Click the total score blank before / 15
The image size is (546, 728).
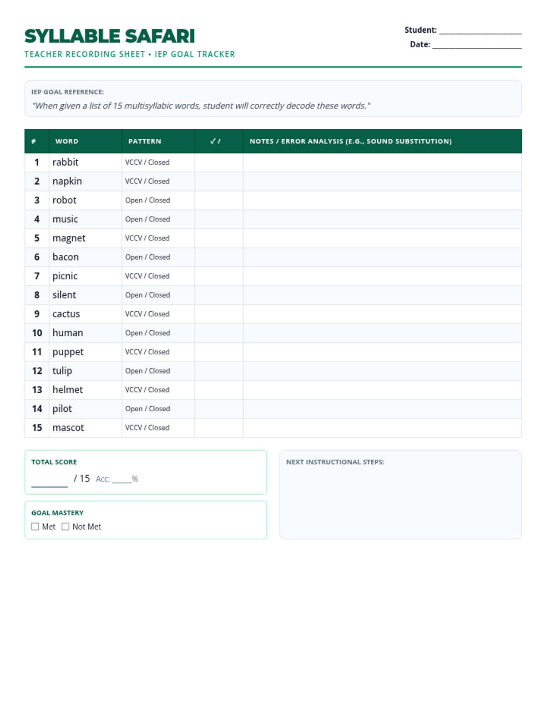point(49,480)
